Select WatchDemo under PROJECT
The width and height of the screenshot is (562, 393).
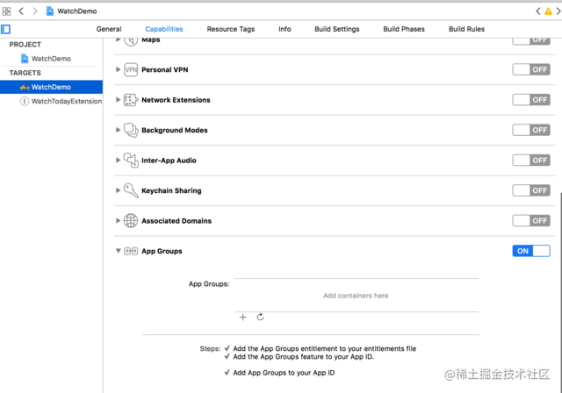[x=51, y=59]
